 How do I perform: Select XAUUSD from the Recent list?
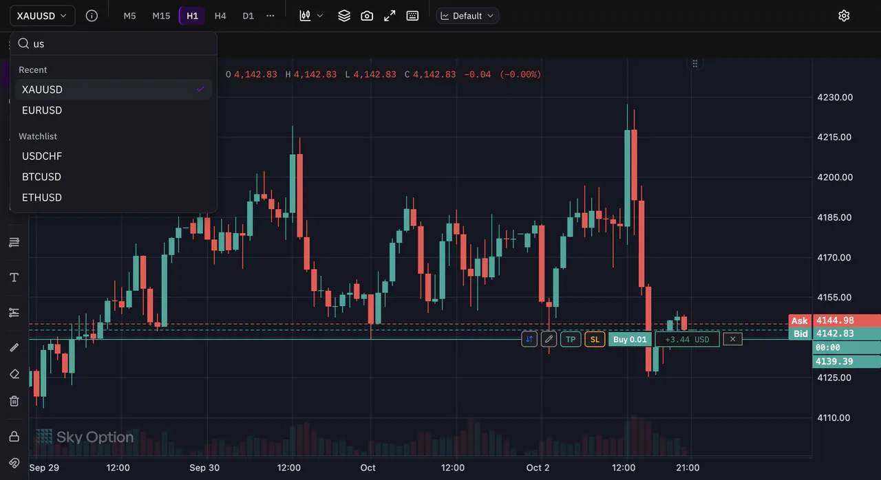114,89
